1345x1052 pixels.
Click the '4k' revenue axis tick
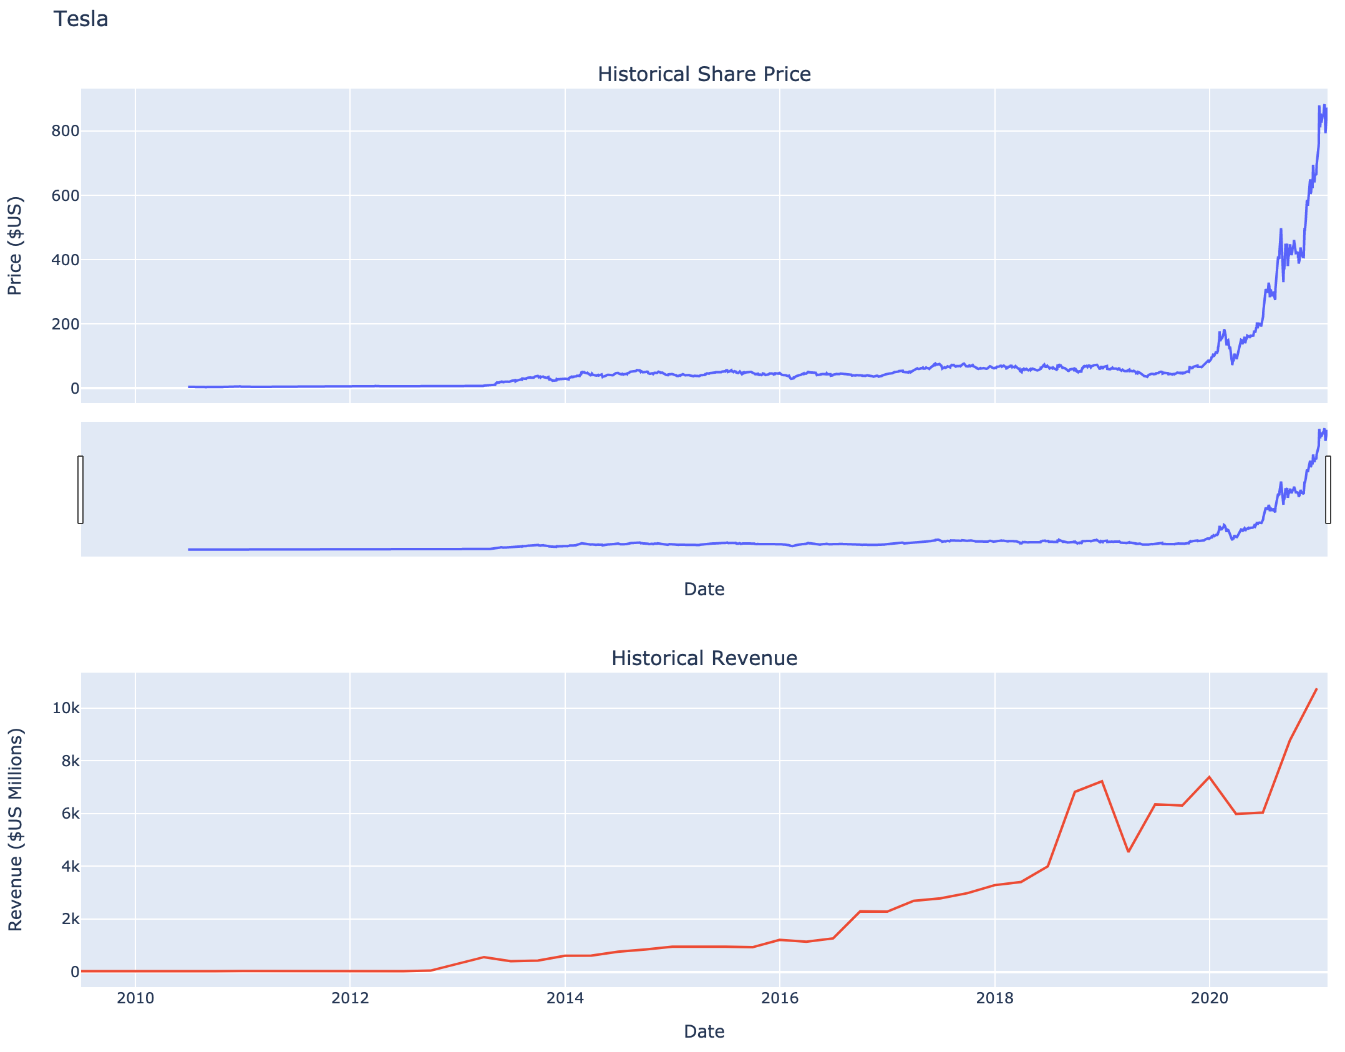point(70,866)
